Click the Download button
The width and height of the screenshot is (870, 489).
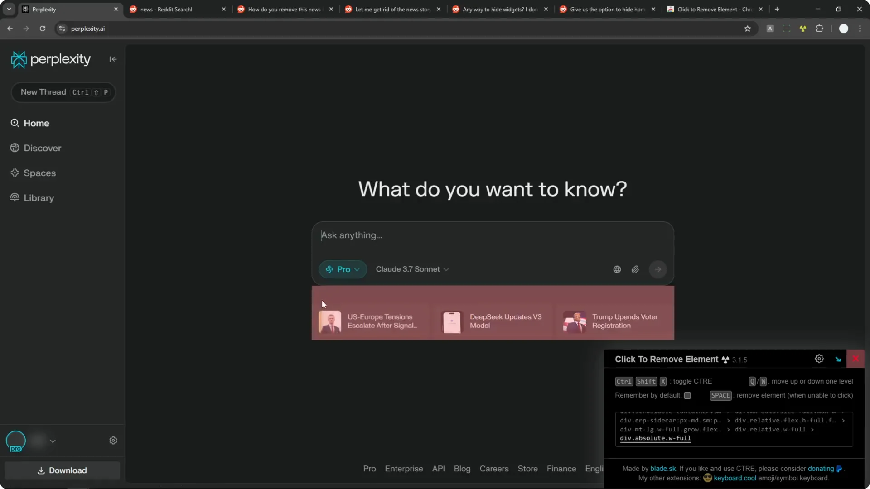pyautogui.click(x=62, y=470)
